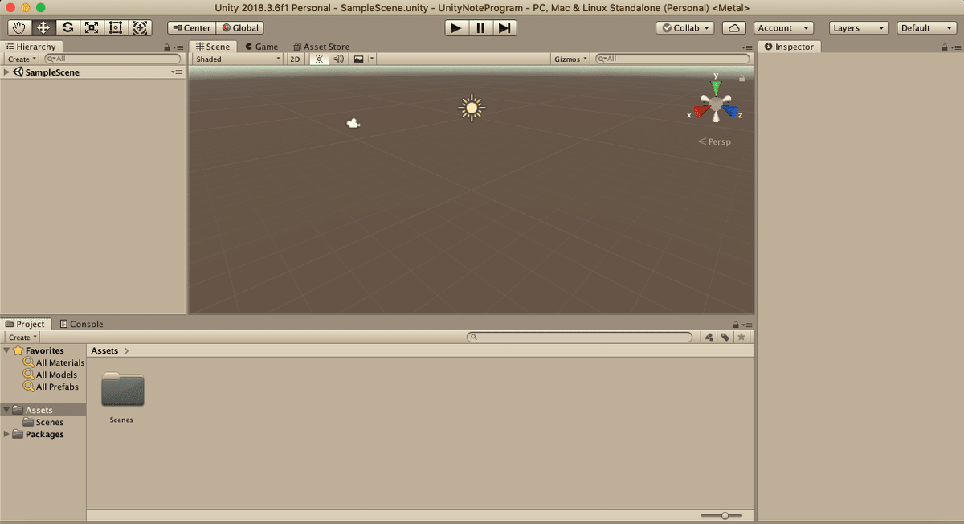The image size is (964, 524).
Task: Switch to the Game tab
Action: 262,47
